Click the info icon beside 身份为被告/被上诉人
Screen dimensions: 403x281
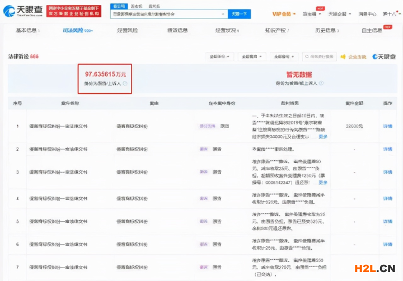(321, 84)
